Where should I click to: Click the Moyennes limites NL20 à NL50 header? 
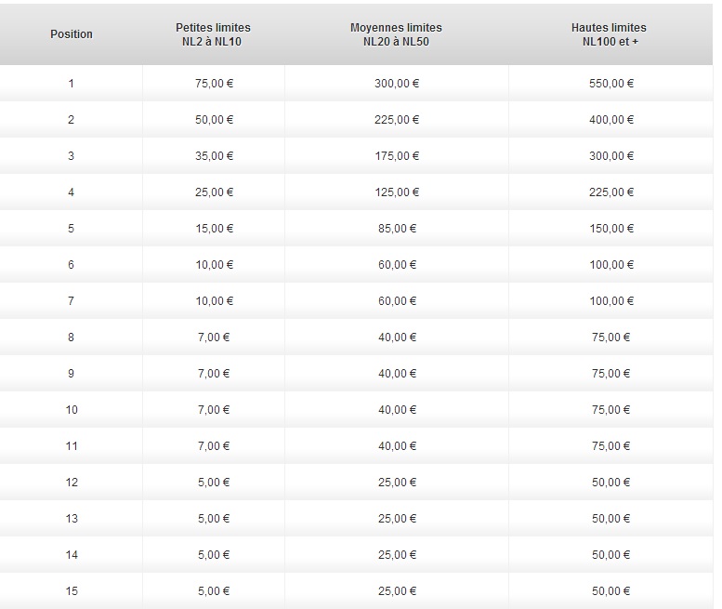pyautogui.click(x=396, y=34)
